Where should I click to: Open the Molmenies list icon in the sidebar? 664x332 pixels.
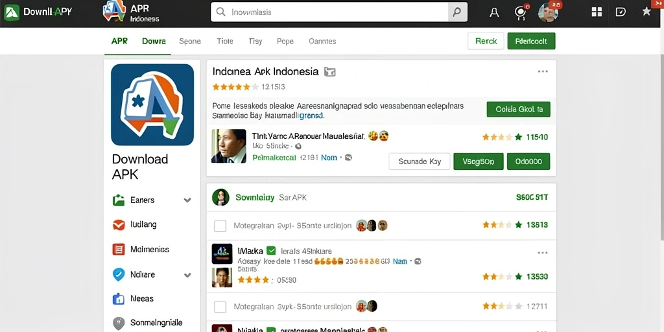119,250
